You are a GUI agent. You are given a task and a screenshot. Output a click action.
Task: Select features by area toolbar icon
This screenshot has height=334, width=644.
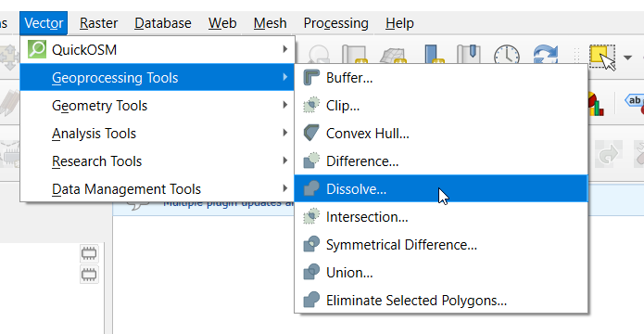coord(602,57)
